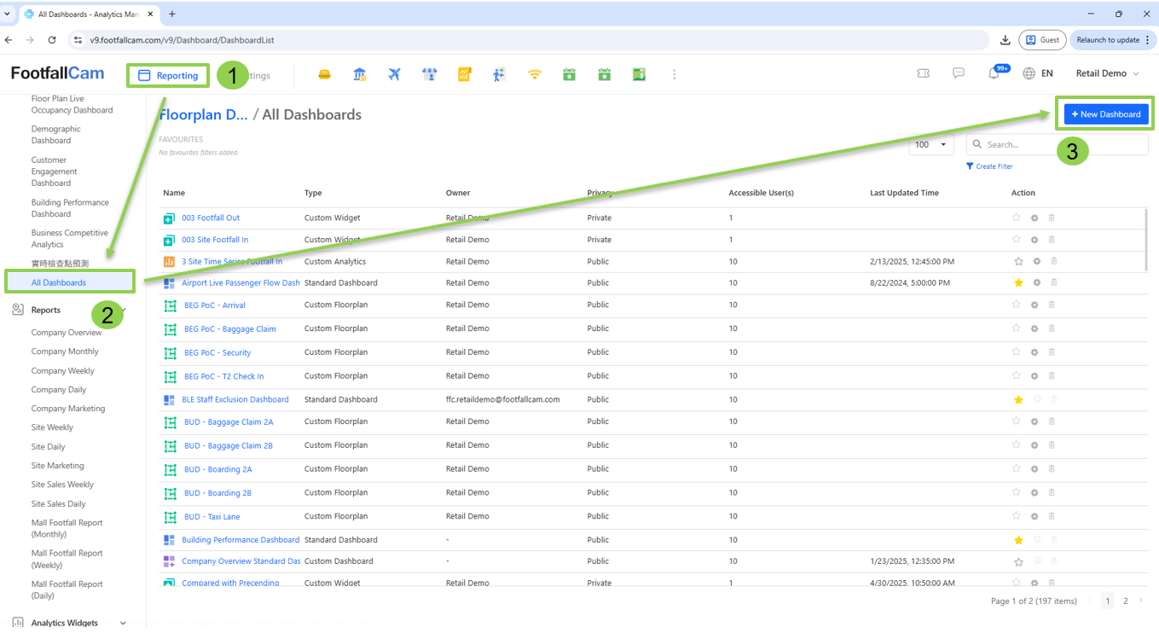Switch to the Reporting tab
Image resolution: width=1159 pixels, height=633 pixels.
point(169,76)
